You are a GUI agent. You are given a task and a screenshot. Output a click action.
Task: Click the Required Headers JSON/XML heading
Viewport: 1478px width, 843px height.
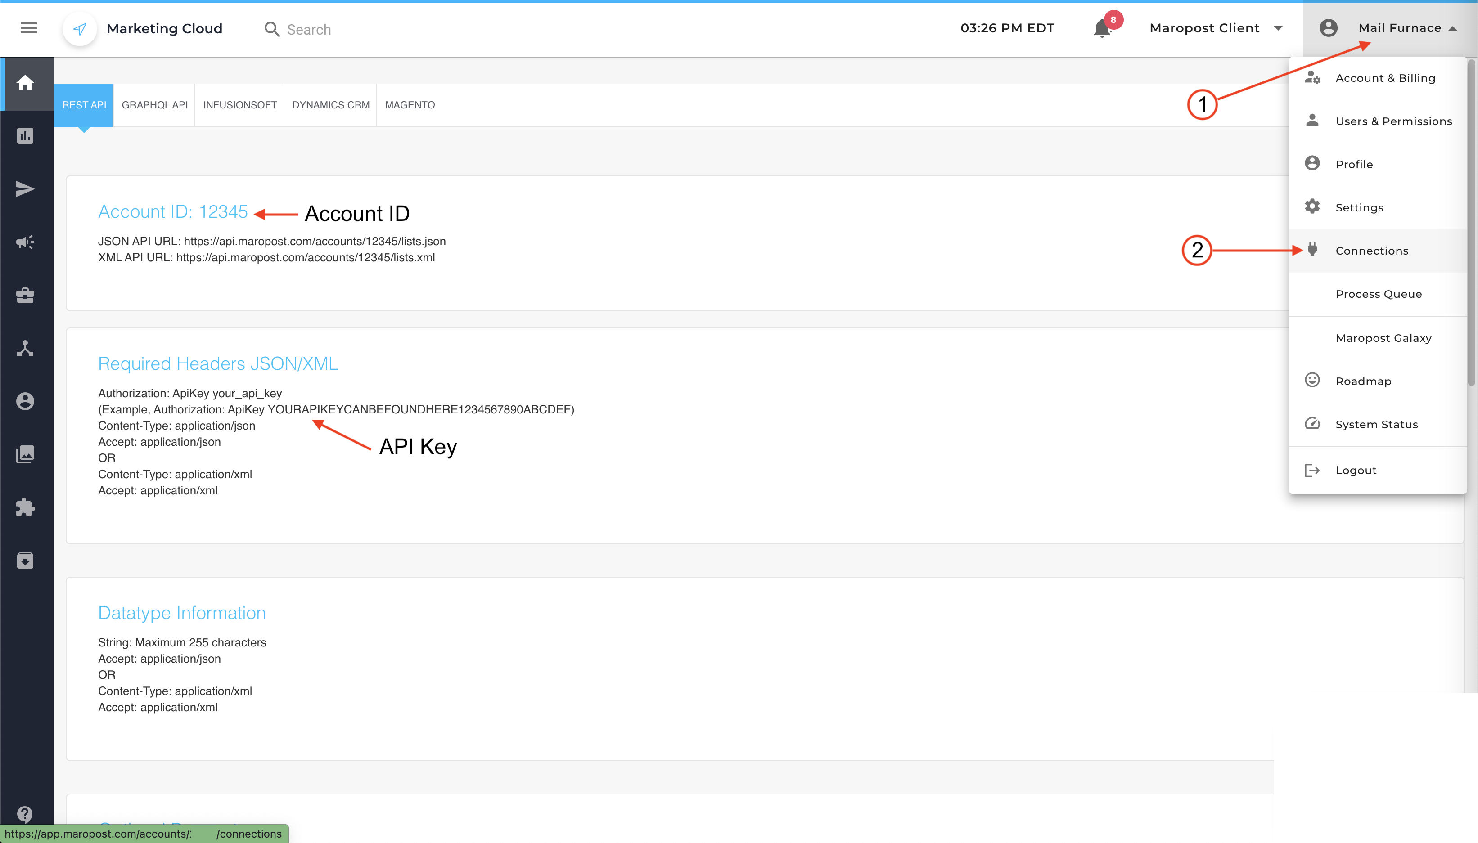click(x=218, y=363)
